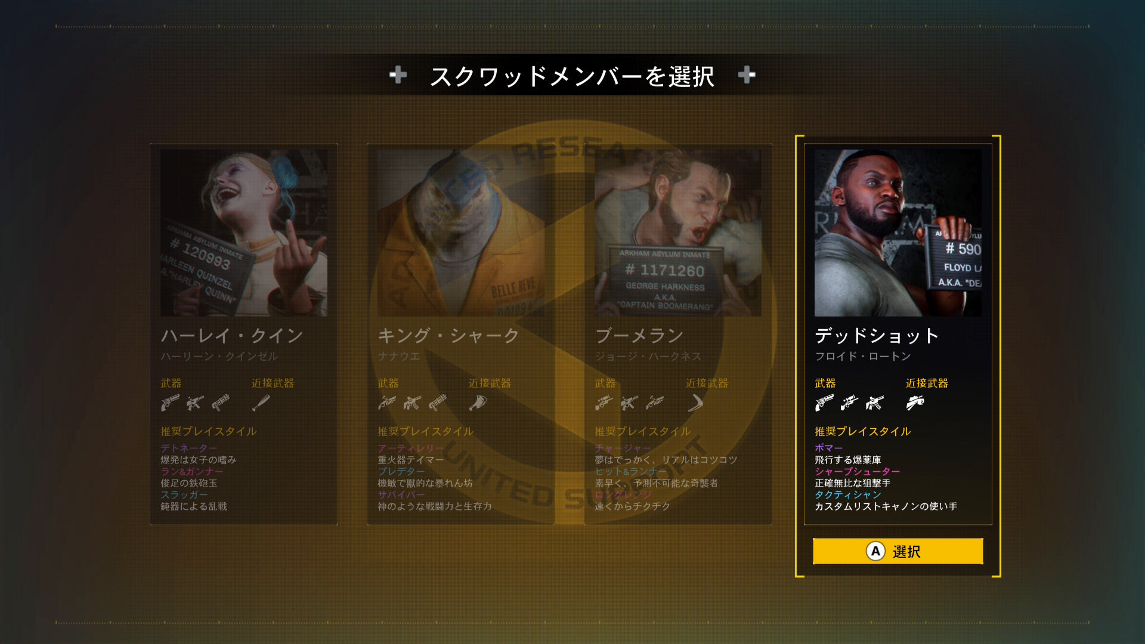
Task: Click Boomerang's second weapon icon
Action: click(629, 403)
